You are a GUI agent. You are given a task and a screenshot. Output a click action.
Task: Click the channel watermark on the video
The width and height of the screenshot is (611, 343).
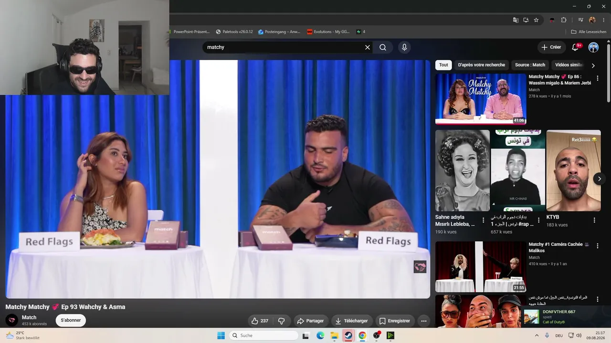(x=420, y=267)
